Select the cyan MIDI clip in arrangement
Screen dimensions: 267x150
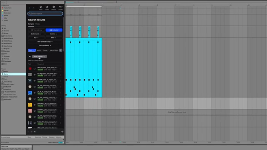point(84,67)
